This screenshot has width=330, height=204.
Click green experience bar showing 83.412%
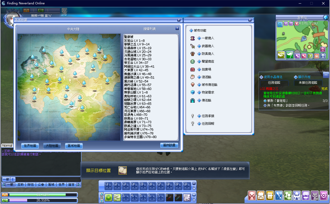pos(43,195)
